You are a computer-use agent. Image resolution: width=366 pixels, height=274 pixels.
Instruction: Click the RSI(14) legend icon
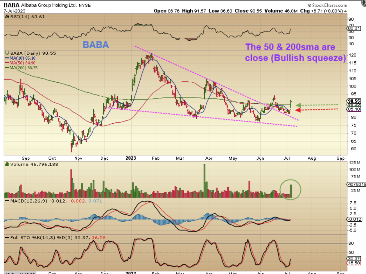[x=7, y=17]
